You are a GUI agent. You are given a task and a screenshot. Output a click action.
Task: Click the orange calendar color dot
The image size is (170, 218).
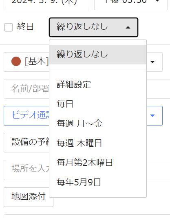pyautogui.click(x=16, y=61)
